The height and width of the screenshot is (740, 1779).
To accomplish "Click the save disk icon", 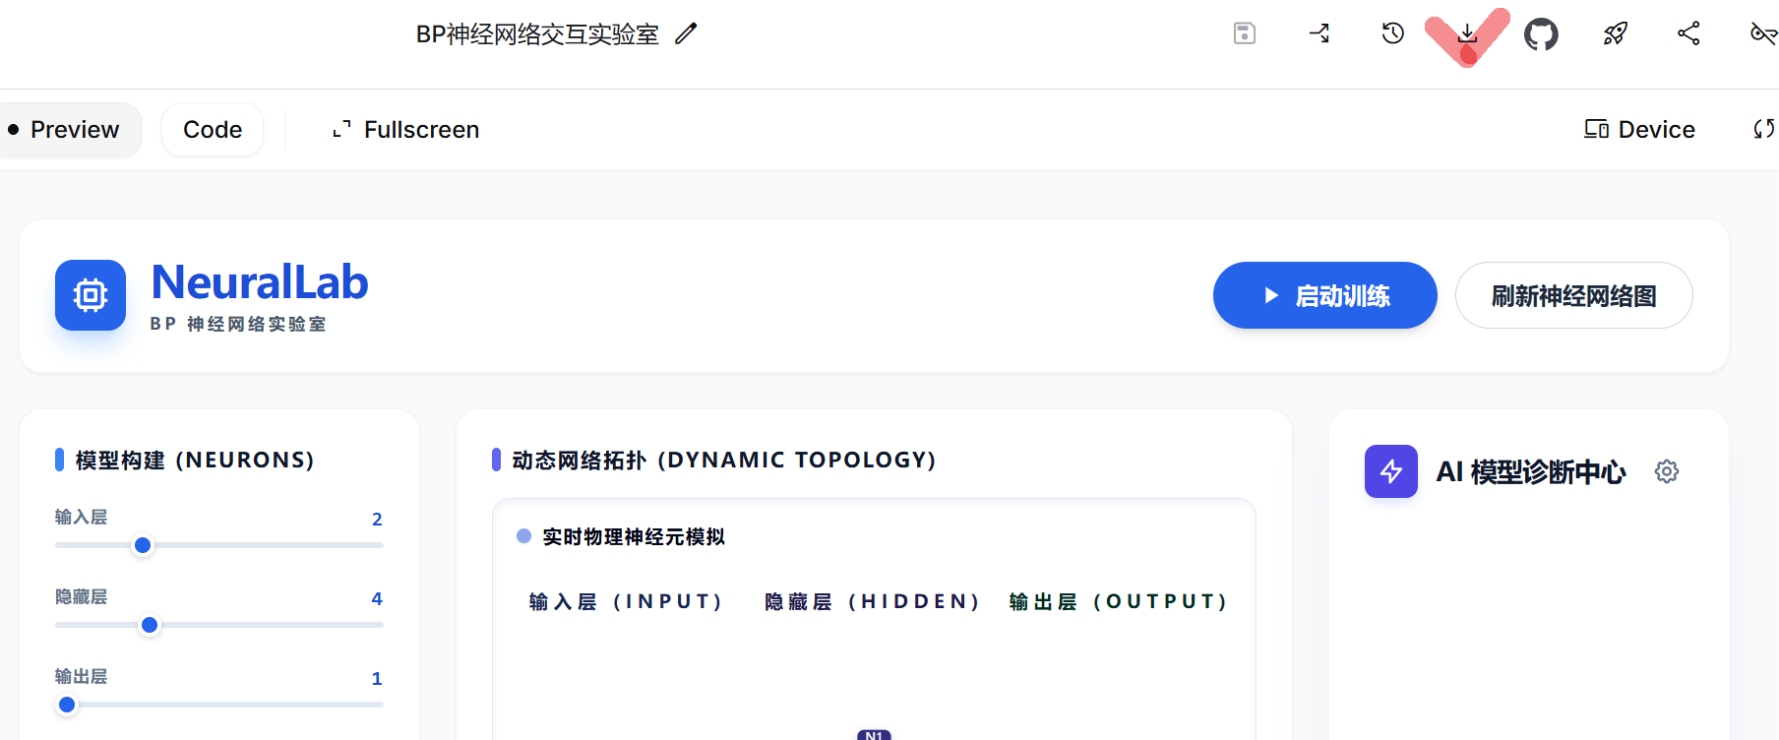I will click(1245, 33).
